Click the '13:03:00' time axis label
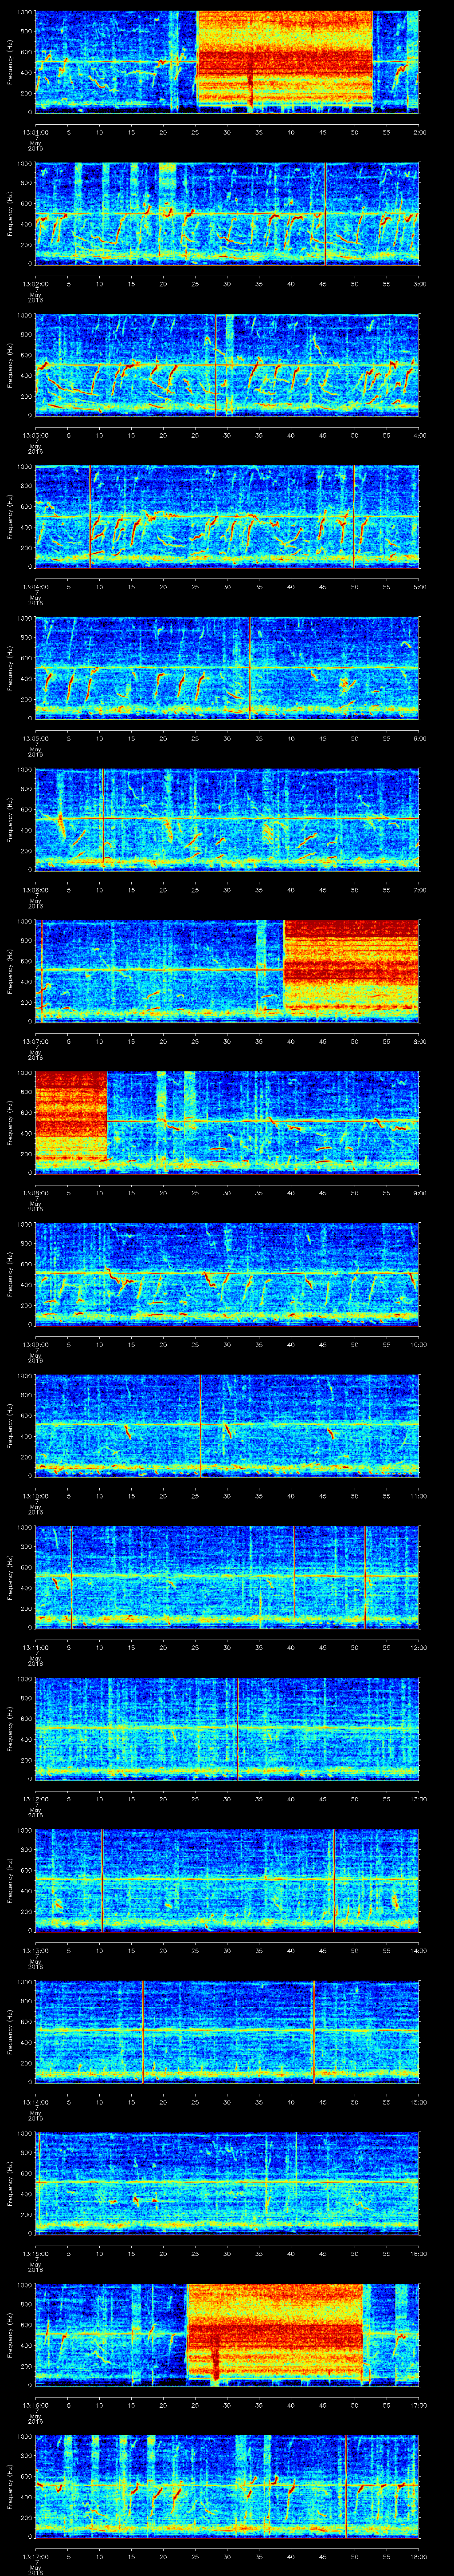Screen dimensions: 454x2576 pos(35,434)
